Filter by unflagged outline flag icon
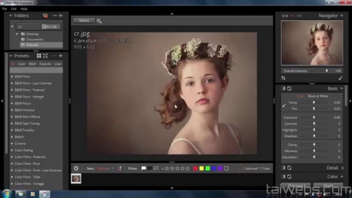This screenshot has height=198, width=352. click(156, 168)
